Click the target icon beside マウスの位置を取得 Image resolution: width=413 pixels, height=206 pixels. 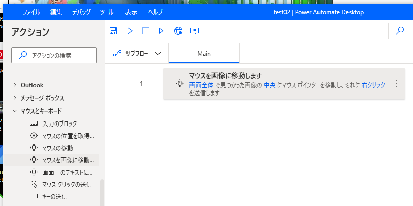point(34,136)
